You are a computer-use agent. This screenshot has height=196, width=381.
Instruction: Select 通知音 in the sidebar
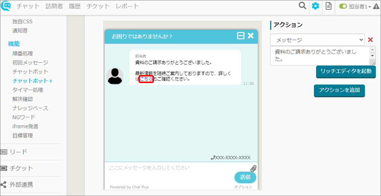click(20, 31)
